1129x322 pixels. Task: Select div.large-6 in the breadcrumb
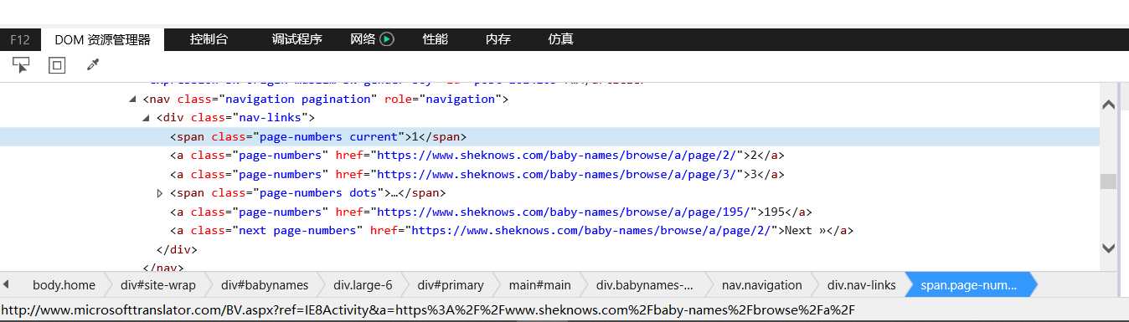[x=363, y=285]
